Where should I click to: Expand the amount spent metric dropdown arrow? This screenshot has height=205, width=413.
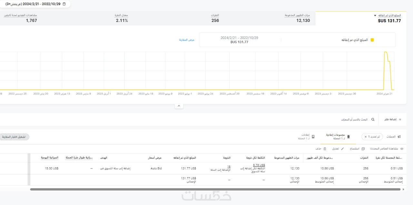click(375, 15)
